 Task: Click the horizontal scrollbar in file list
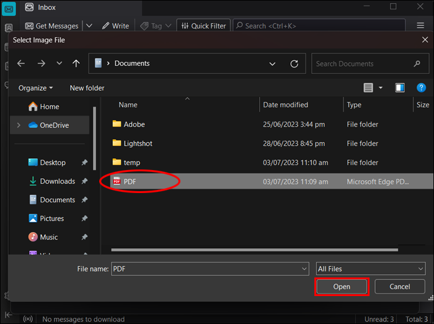(254, 250)
